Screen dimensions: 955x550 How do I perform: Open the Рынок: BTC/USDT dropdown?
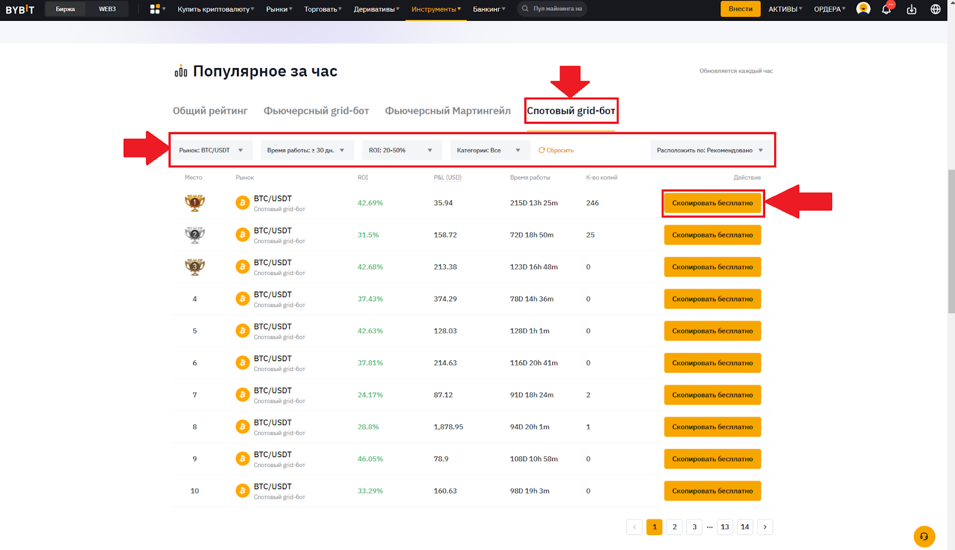(212, 150)
